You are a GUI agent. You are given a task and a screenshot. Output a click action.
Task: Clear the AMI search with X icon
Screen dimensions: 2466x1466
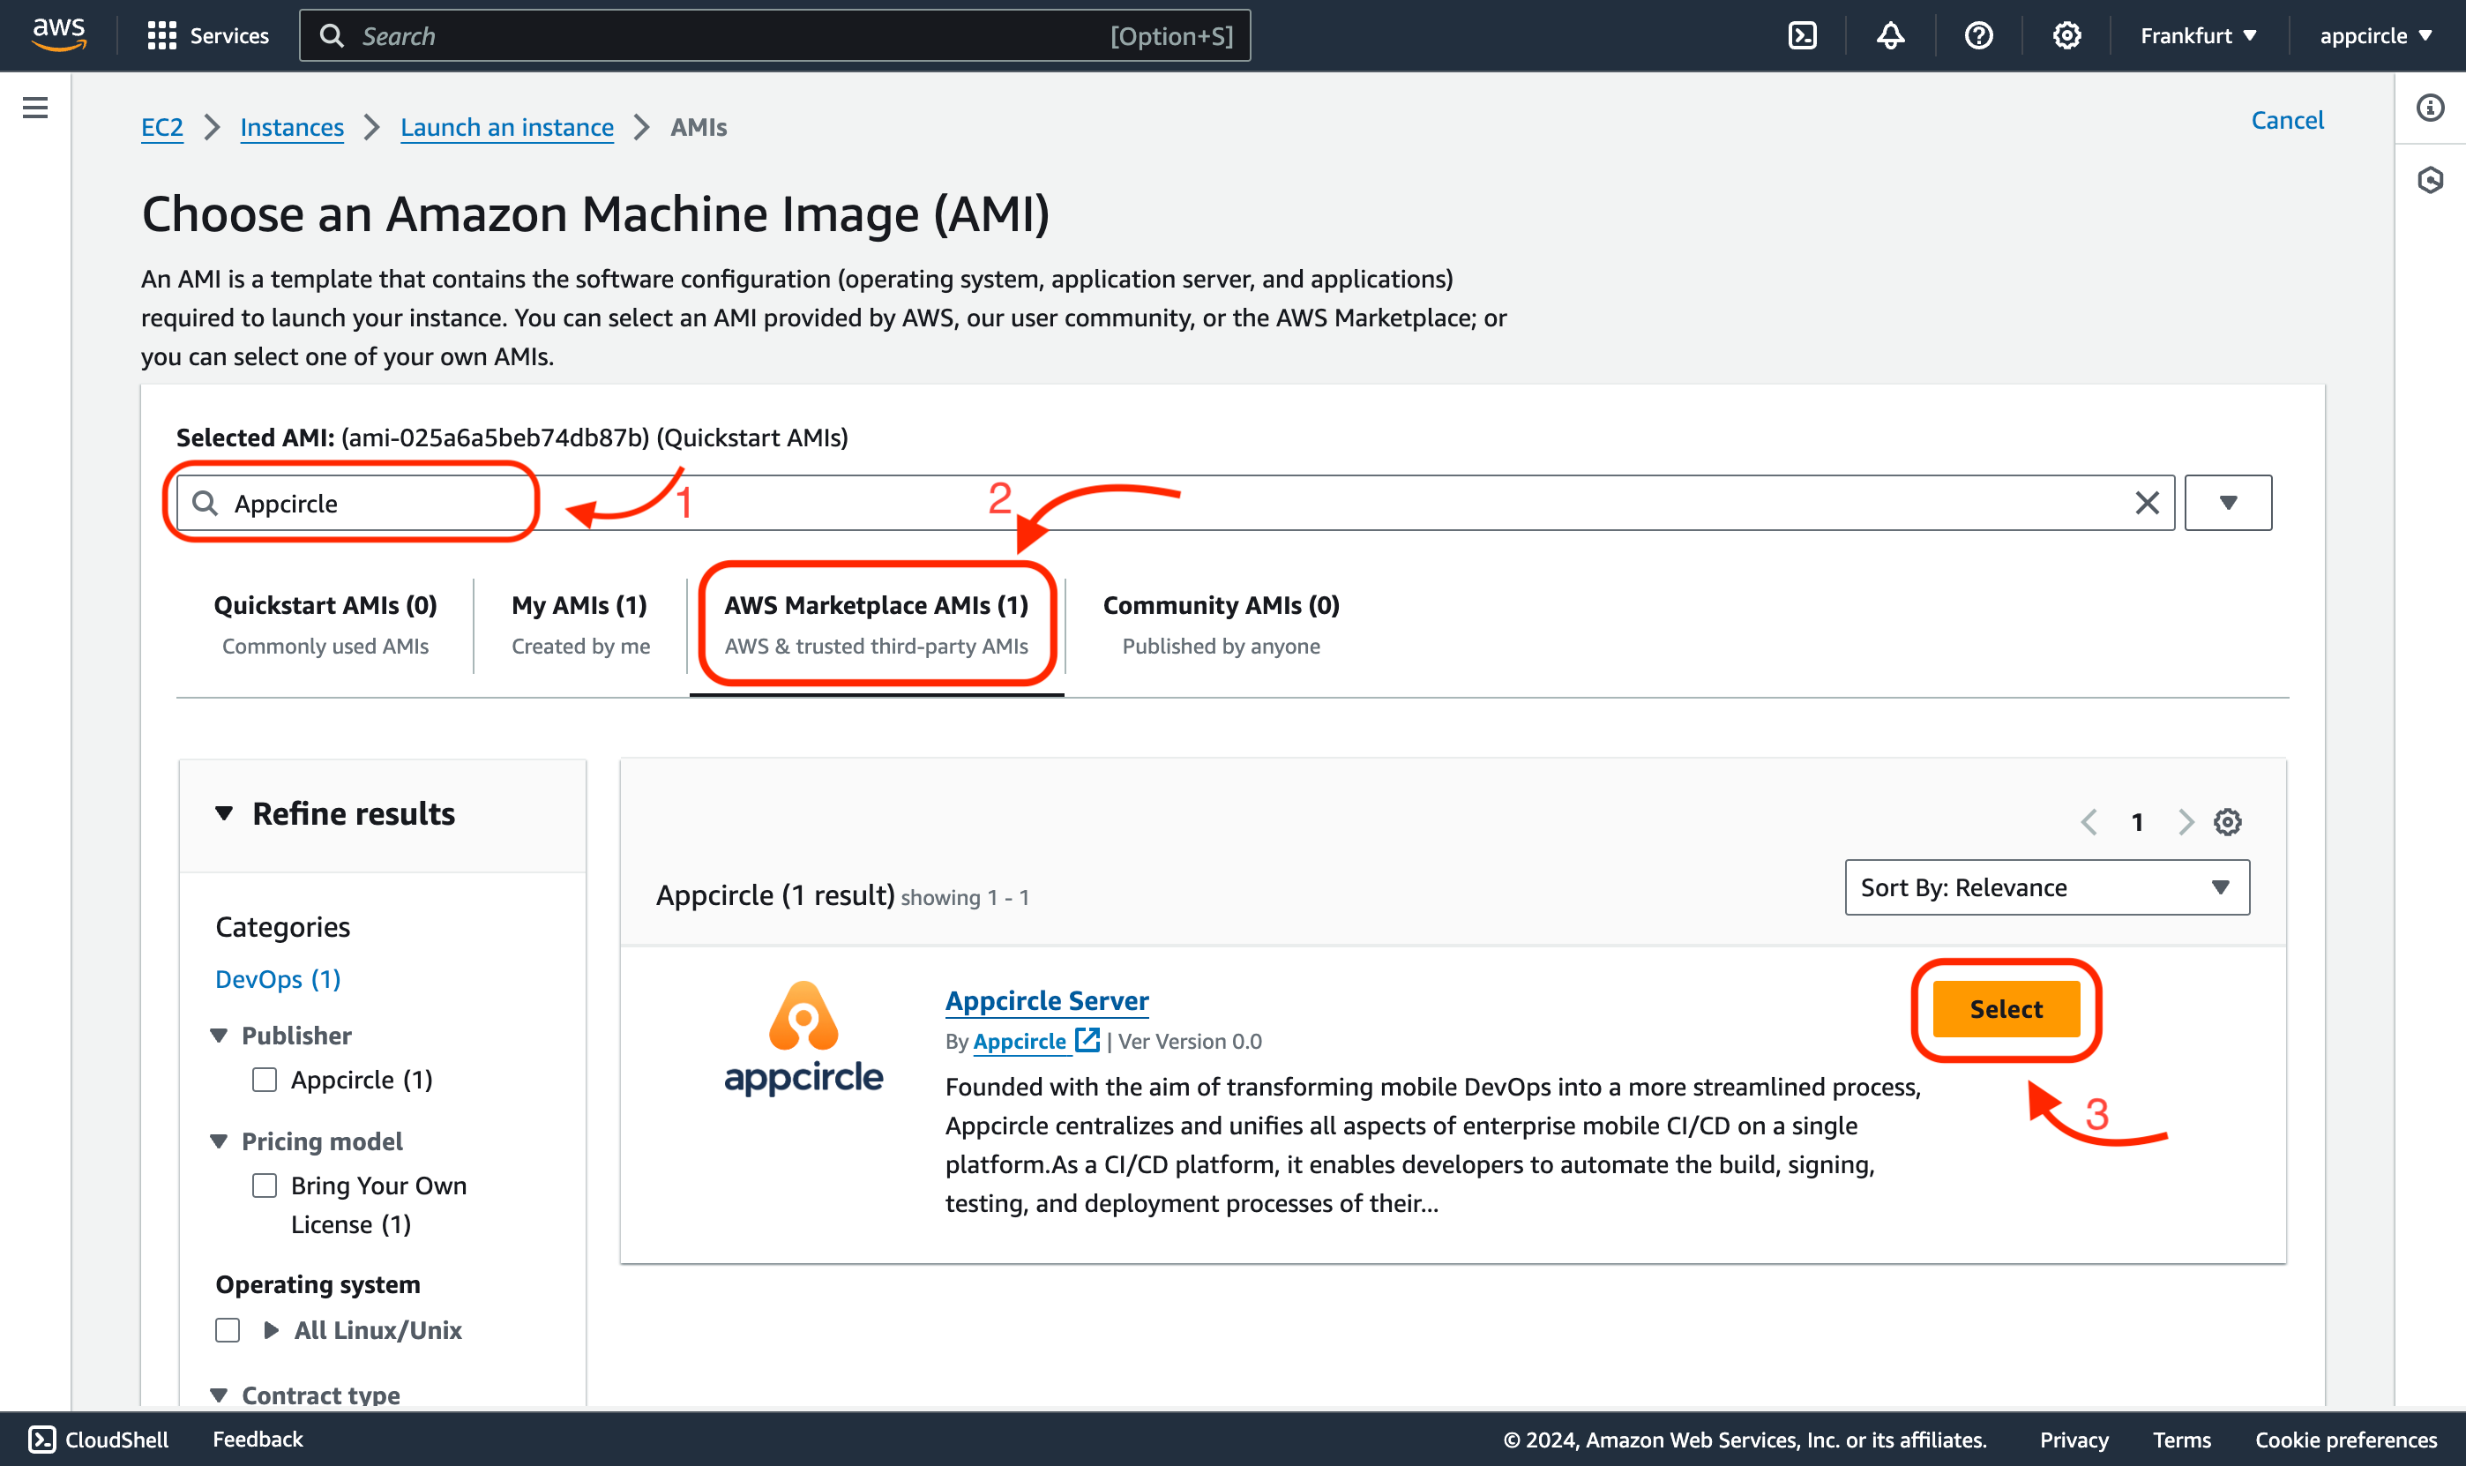[2147, 503]
